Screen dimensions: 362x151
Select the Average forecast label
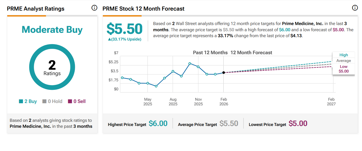pyautogui.click(x=344, y=61)
